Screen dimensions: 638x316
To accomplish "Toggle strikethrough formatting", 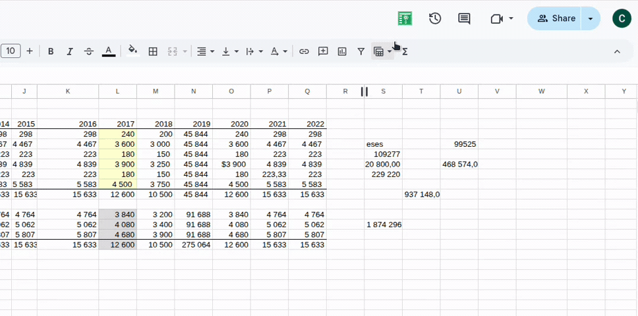I will point(89,51).
